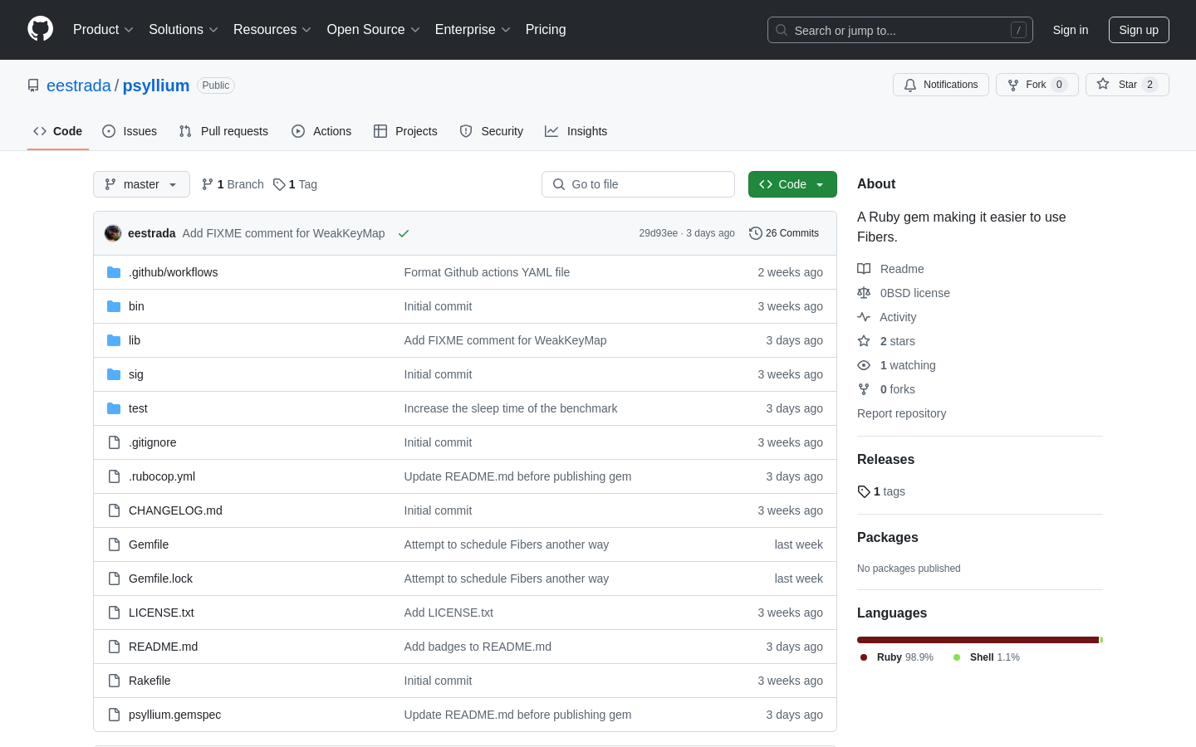Open the eestrada owner link
This screenshot has width=1196, height=747.
79,85
